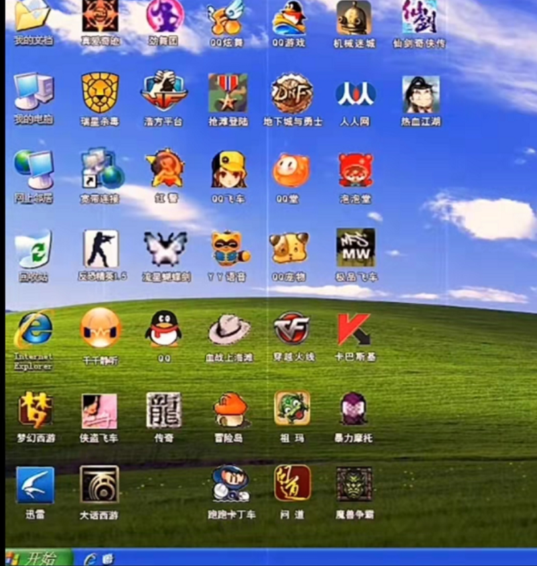This screenshot has width=537, height=566.
Task: Click the quick launch icon beside the taskbar IE icon
Action: coord(107,559)
